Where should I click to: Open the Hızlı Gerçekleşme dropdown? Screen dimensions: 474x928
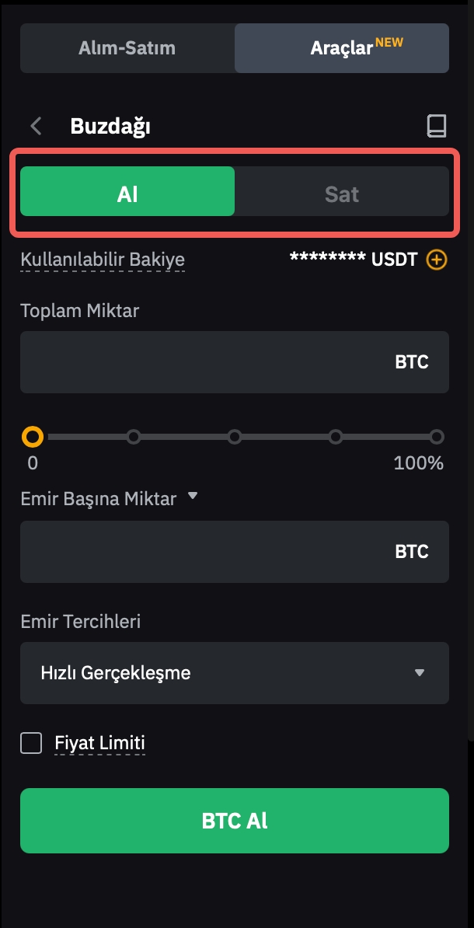[235, 673]
